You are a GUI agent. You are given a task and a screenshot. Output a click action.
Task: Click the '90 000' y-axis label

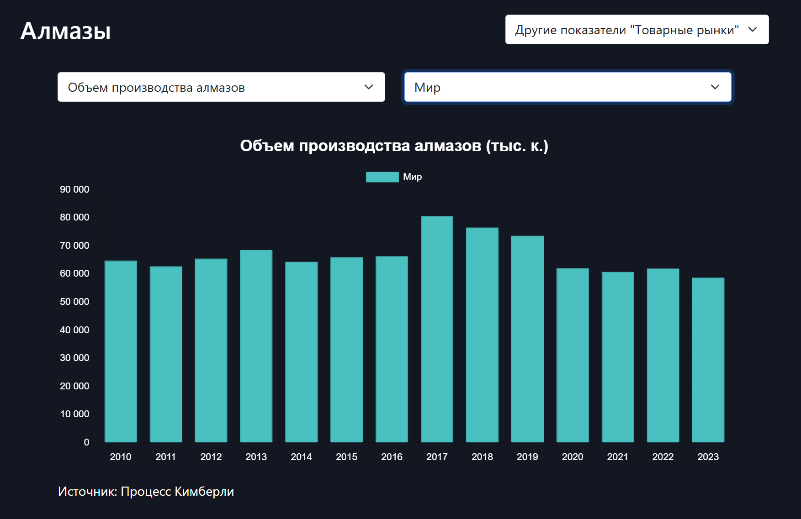(74, 189)
